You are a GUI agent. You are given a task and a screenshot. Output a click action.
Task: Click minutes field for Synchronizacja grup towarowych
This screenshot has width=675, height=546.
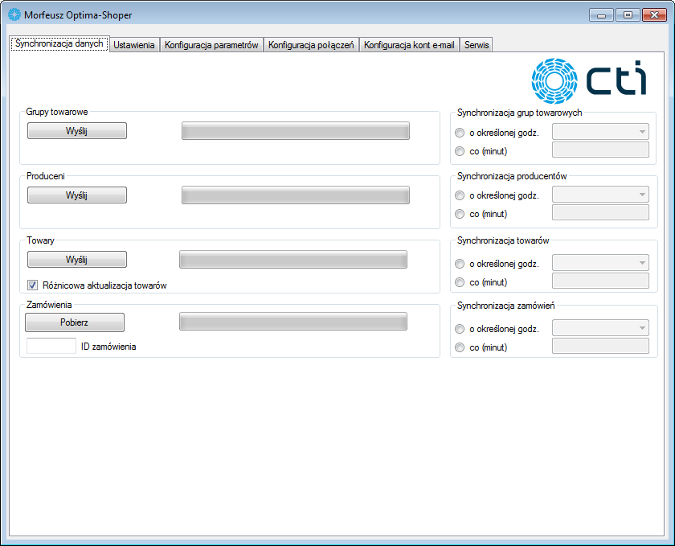pos(600,150)
